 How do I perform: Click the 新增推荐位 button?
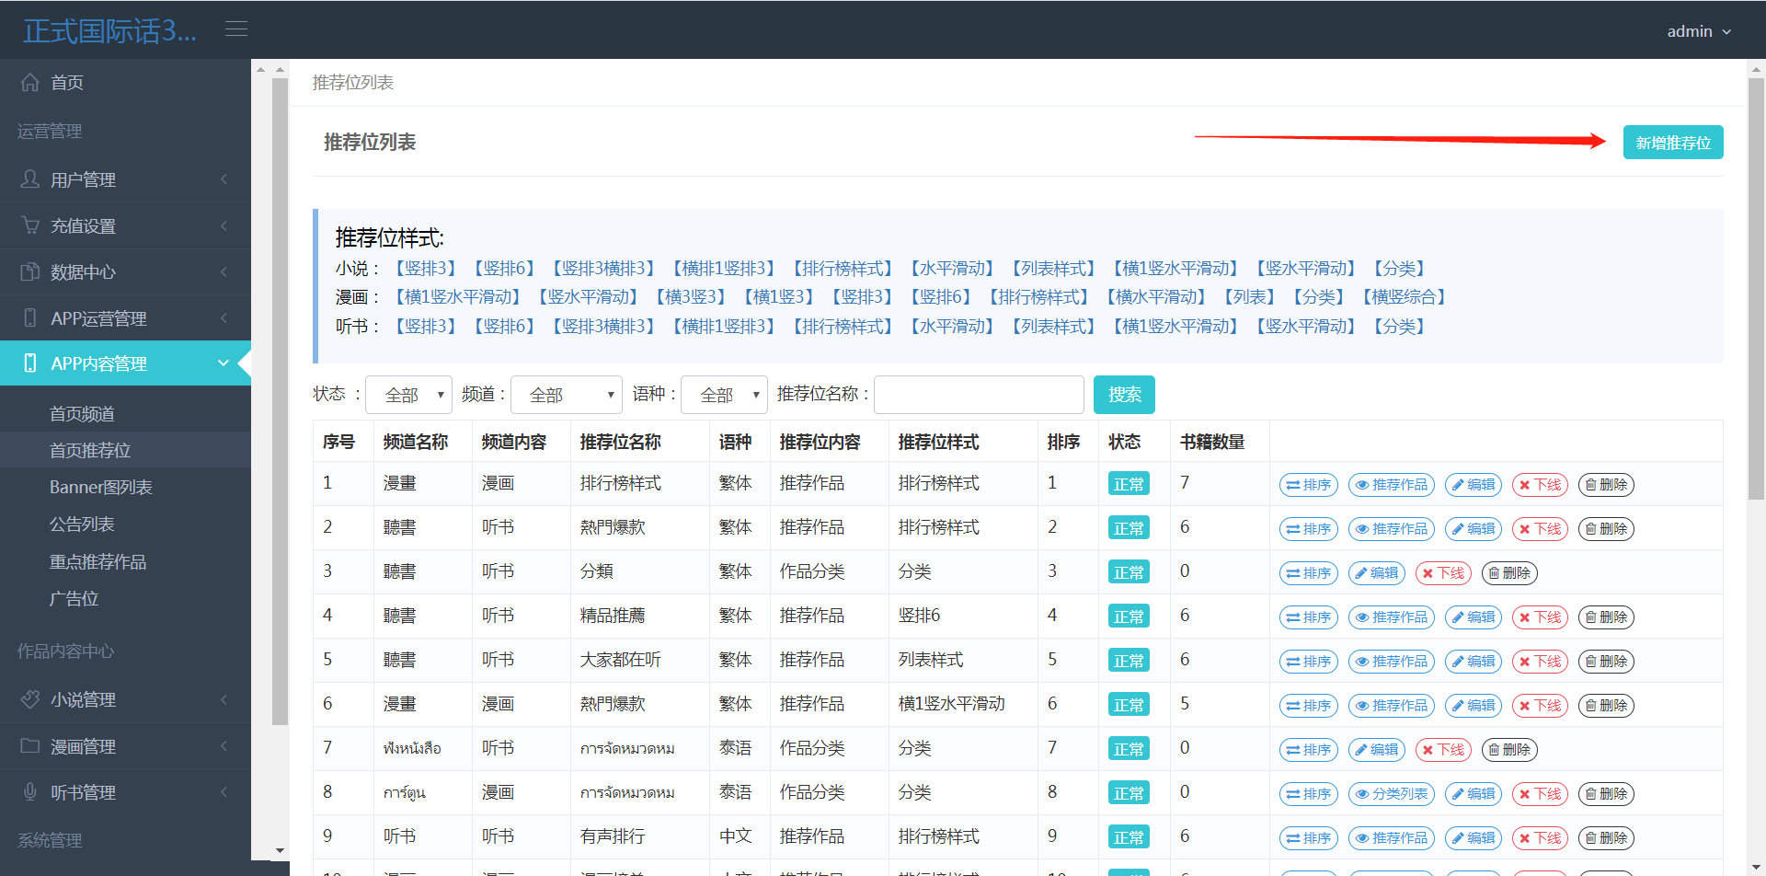click(x=1672, y=143)
